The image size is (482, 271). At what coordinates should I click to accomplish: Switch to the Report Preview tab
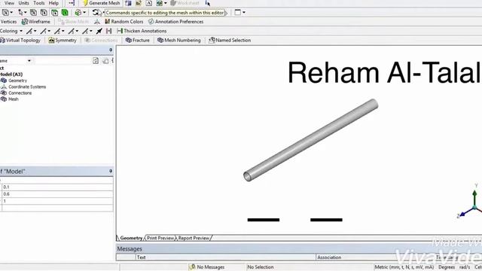194,238
